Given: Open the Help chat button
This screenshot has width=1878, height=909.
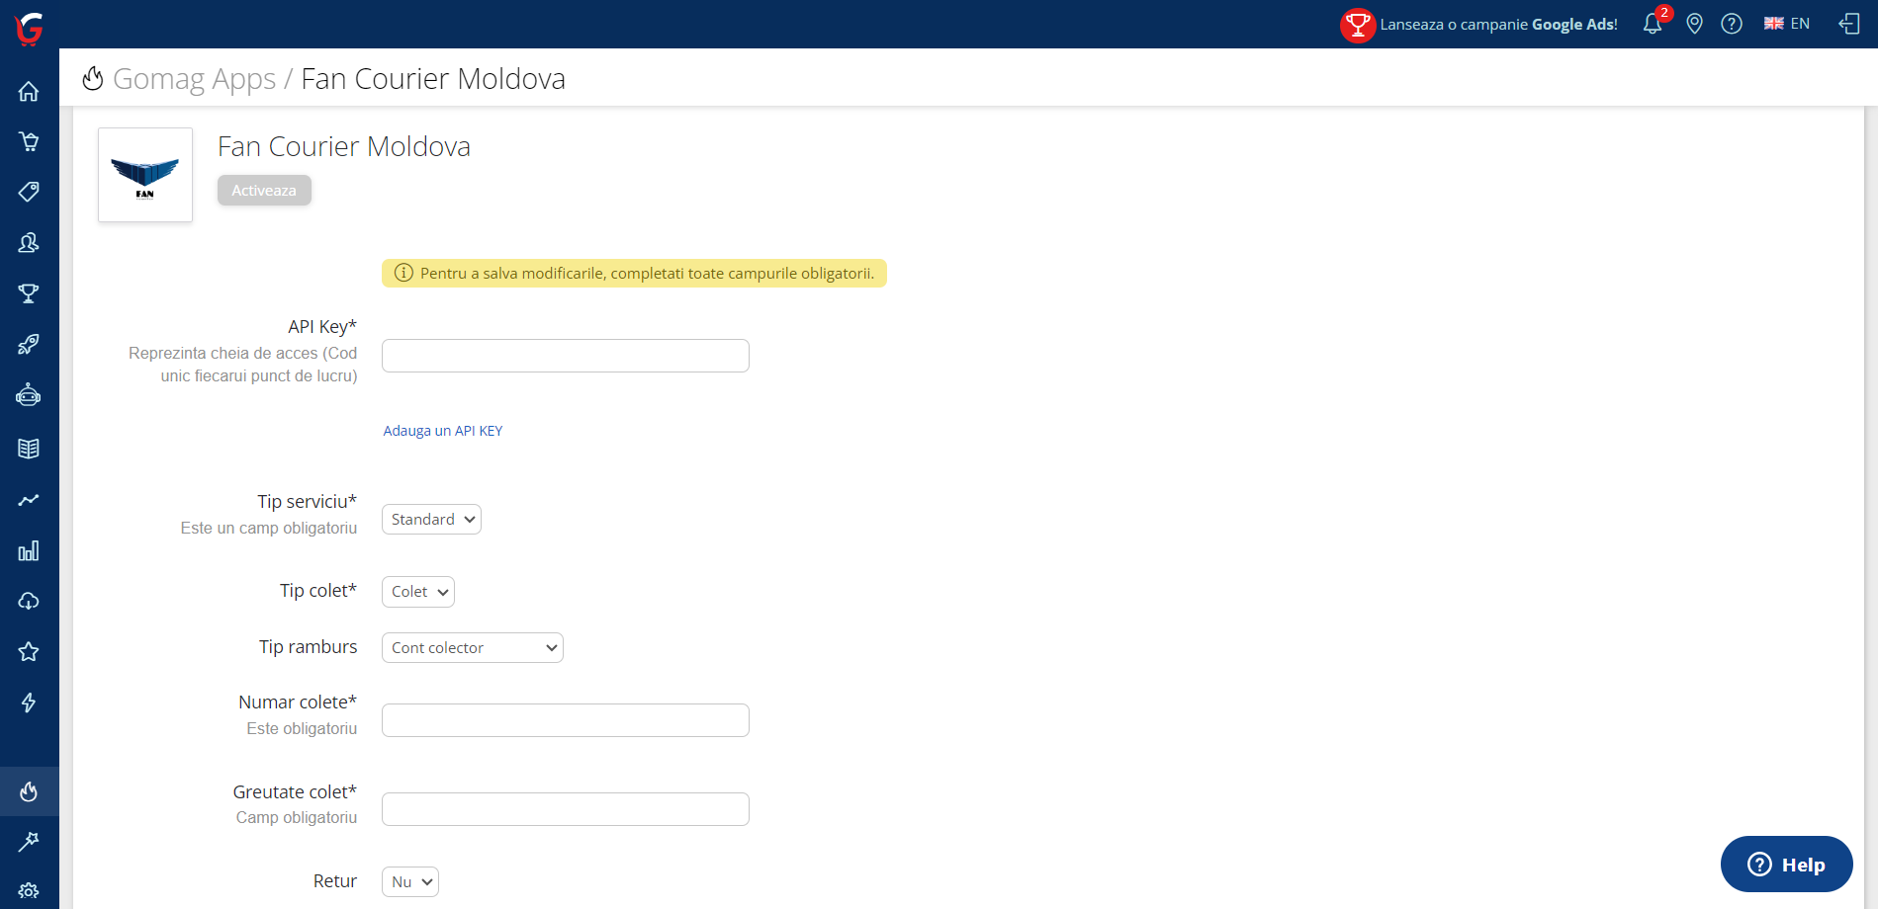Looking at the screenshot, I should click(x=1786, y=865).
